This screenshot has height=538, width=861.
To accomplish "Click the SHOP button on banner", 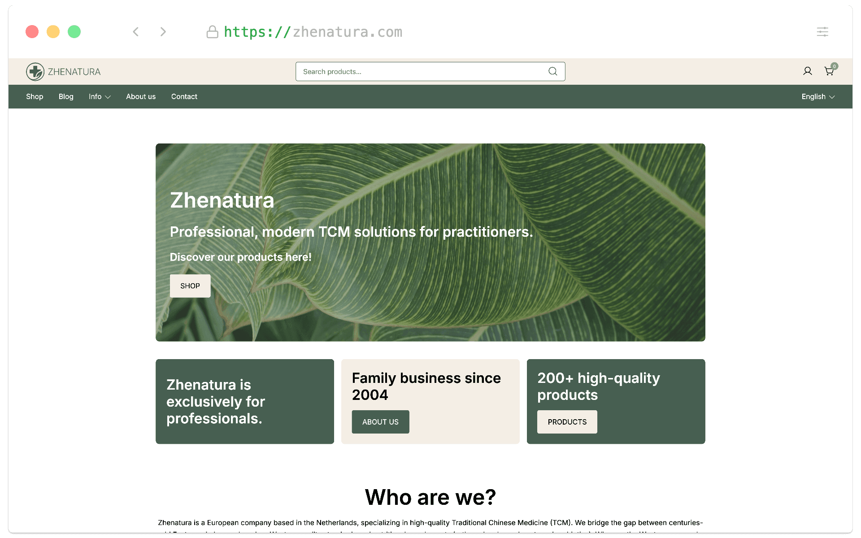I will 190,286.
